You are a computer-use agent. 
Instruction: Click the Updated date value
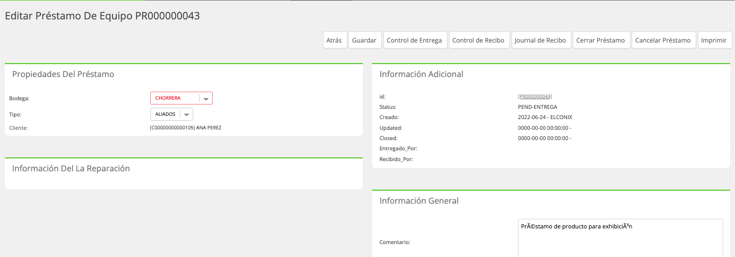pyautogui.click(x=544, y=128)
